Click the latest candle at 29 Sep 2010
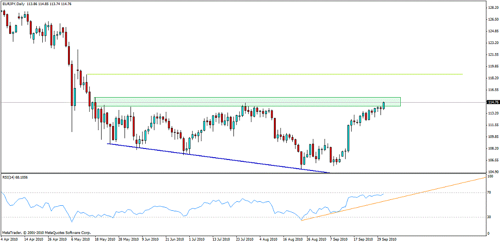Viewport: 500px width, 242px height. coord(384,105)
